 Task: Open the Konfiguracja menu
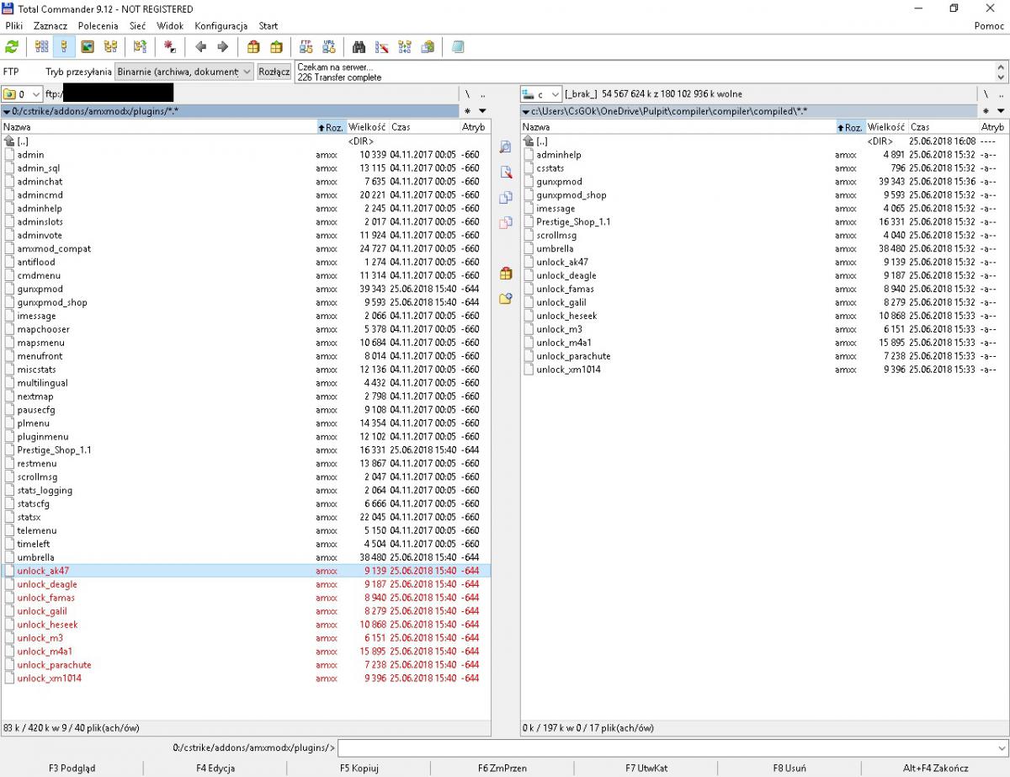(x=221, y=26)
